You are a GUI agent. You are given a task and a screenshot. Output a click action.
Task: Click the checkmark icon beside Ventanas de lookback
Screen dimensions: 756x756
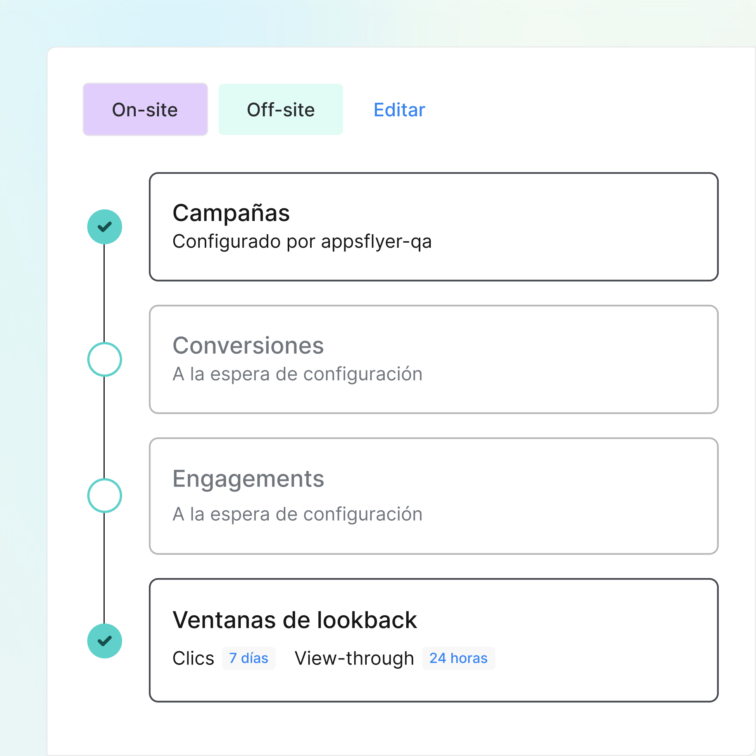[104, 640]
